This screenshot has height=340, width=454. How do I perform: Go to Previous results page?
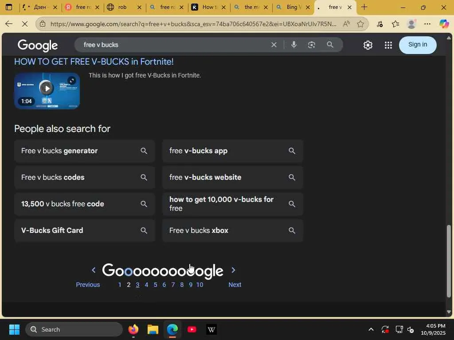pos(88,285)
